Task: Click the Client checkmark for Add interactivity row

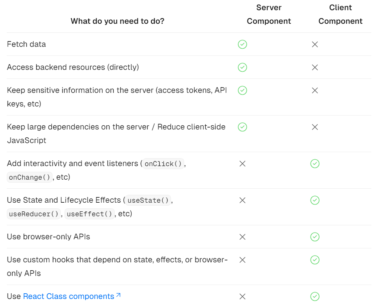Action: point(315,164)
